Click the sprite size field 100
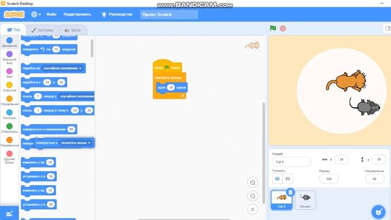 [329, 179]
